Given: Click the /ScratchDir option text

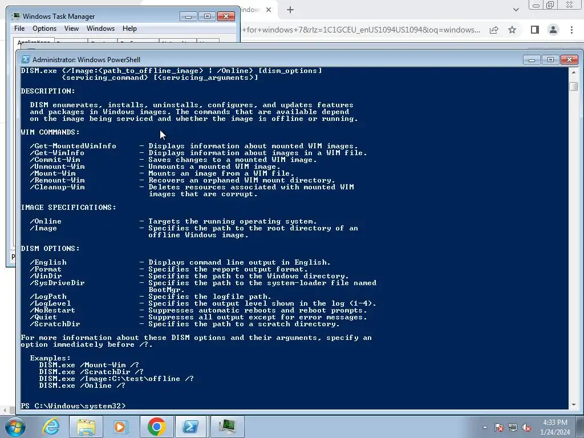Looking at the screenshot, I should [55, 324].
